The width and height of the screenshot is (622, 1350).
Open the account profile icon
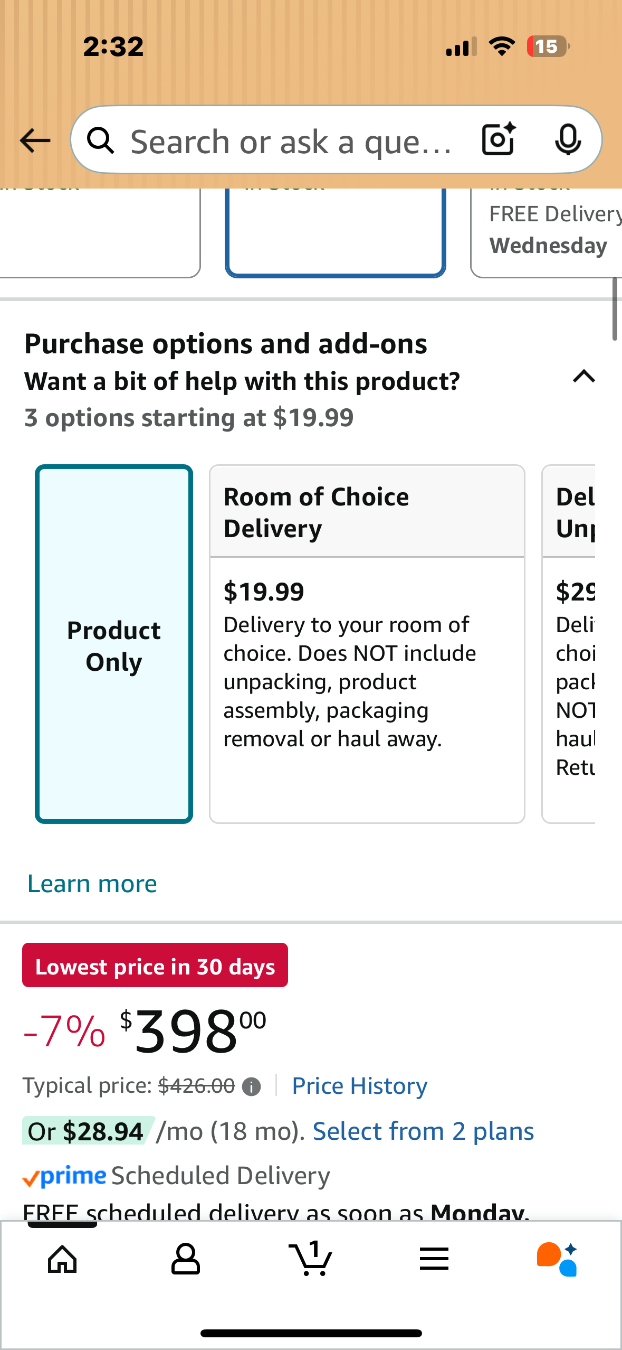pos(186,1259)
